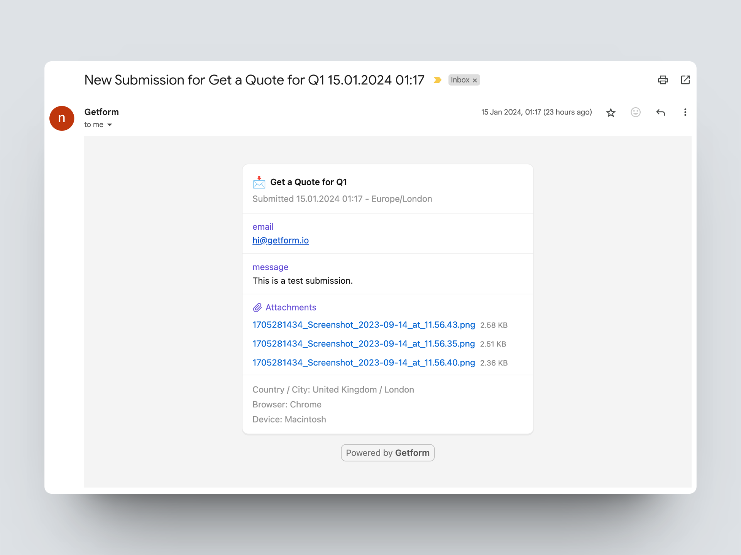The height and width of the screenshot is (555, 741).
Task: Add an emoji reaction to the email
Action: tap(635, 112)
